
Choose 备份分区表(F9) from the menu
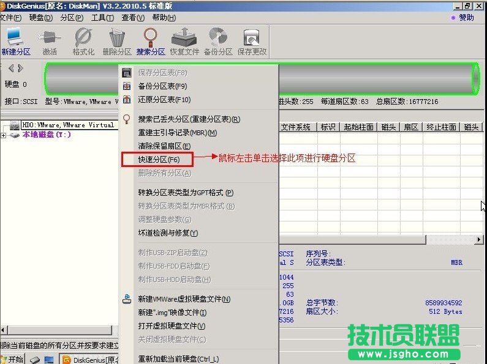162,86
